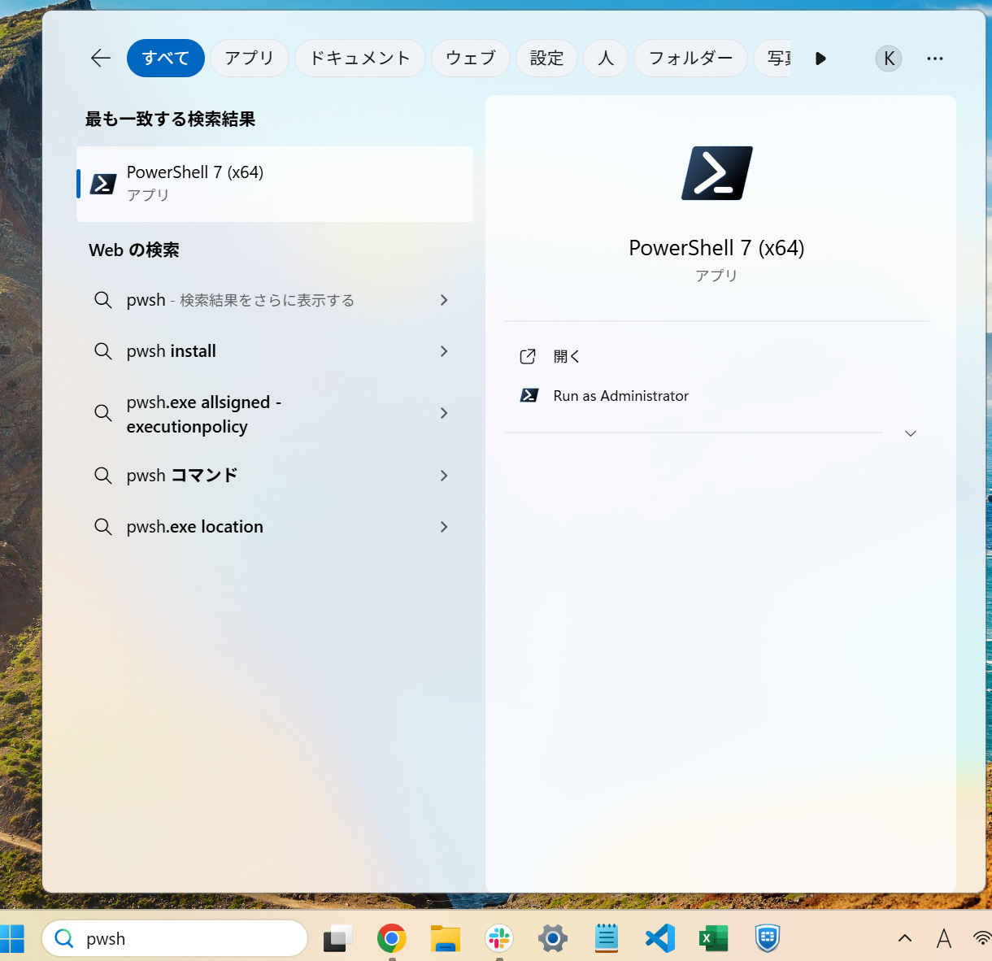Select pwsh.exe location web suggestion
Screen dimensions: 992x961
(275, 527)
